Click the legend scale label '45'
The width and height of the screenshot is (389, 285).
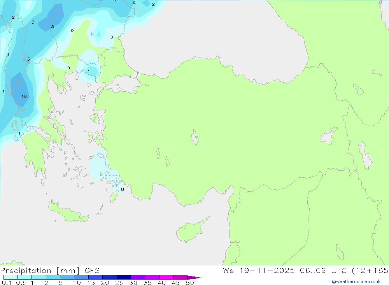click(x=176, y=283)
